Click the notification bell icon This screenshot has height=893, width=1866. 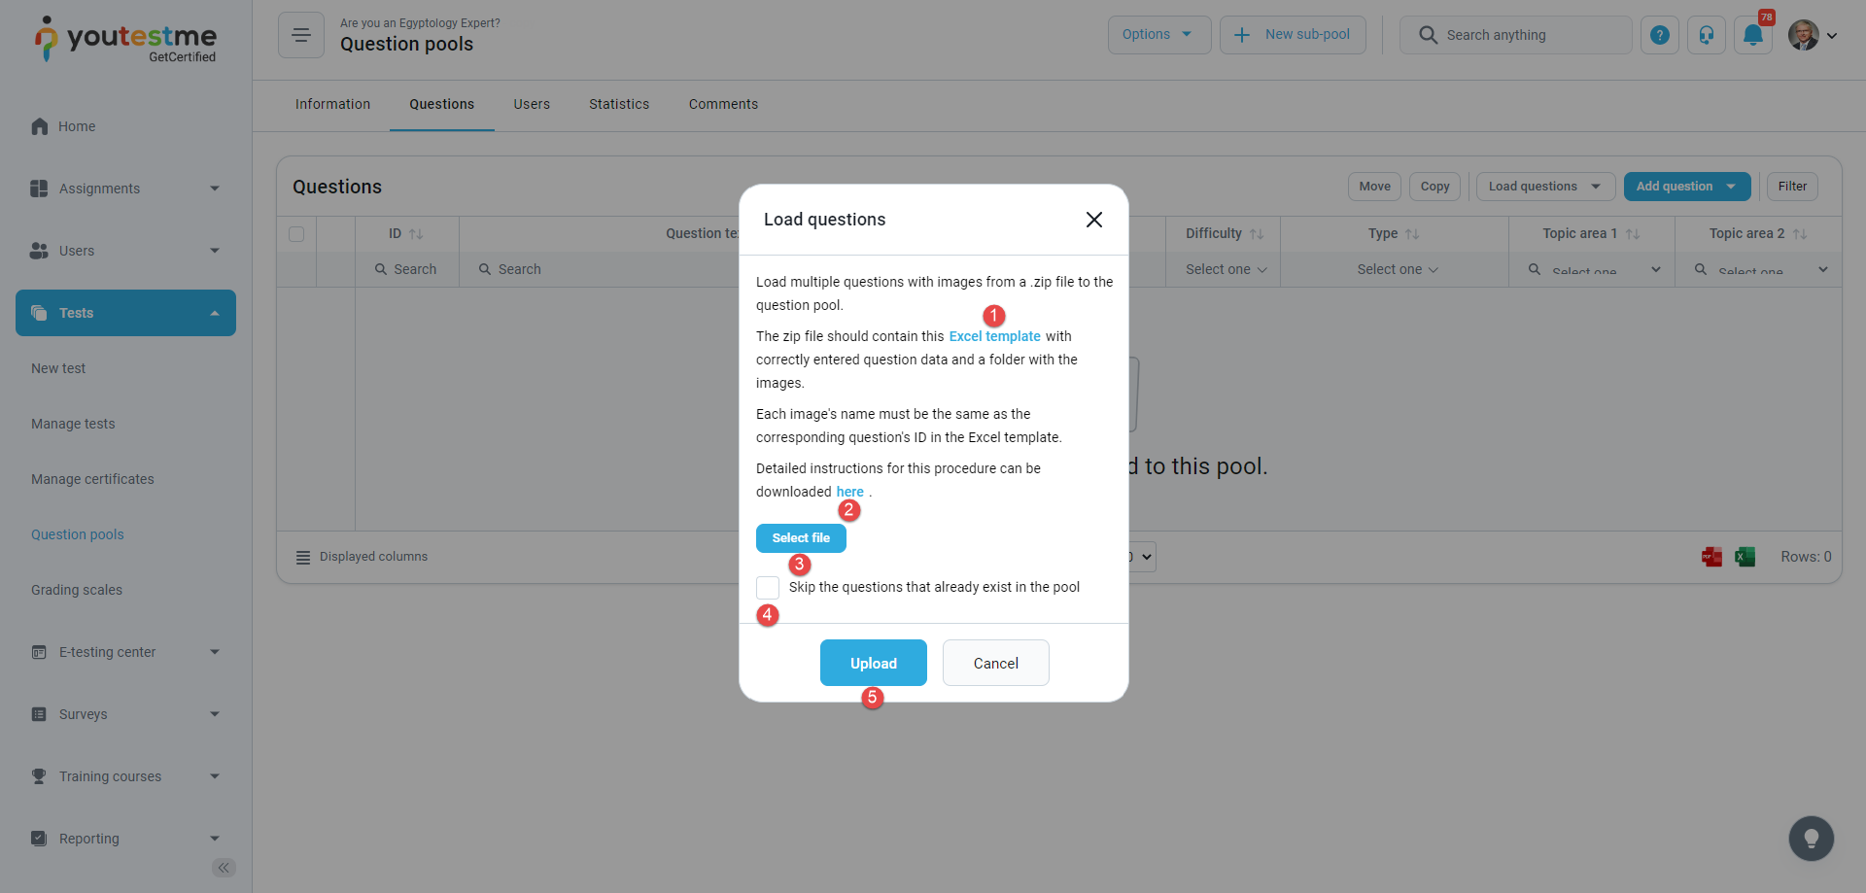coord(1752,35)
